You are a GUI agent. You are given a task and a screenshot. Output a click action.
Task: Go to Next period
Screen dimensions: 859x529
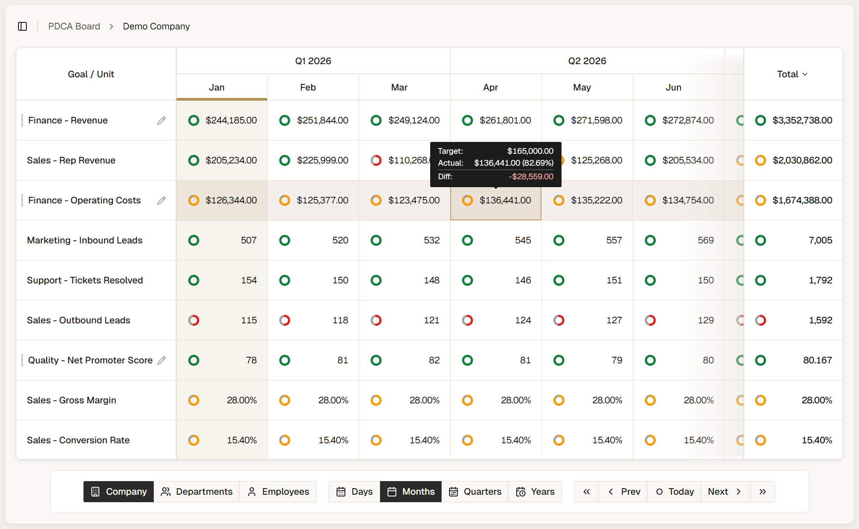725,492
